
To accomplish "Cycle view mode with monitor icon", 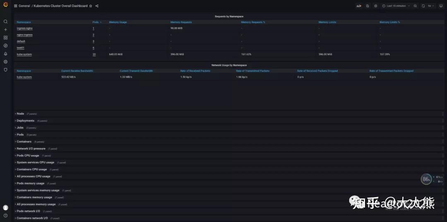I will coord(441,6).
